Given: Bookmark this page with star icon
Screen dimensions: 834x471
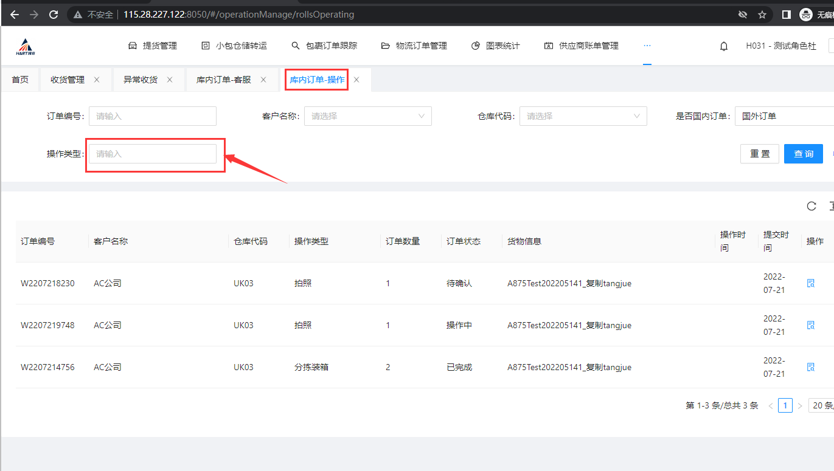Looking at the screenshot, I should pos(762,14).
